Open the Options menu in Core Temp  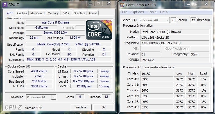pos(138,12)
